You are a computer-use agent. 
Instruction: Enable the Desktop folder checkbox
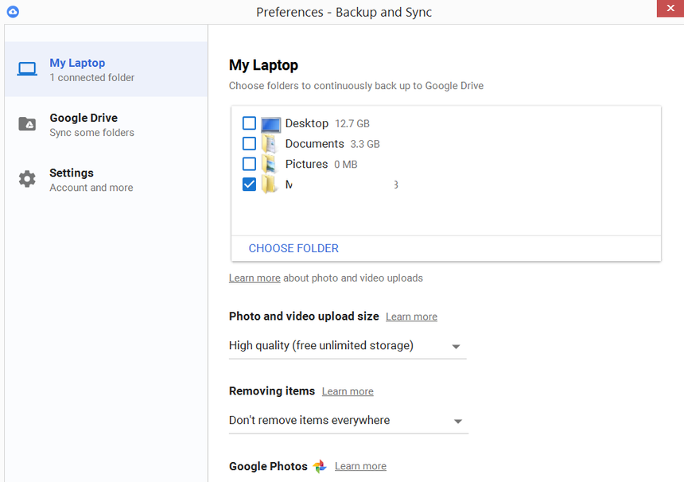tap(249, 123)
